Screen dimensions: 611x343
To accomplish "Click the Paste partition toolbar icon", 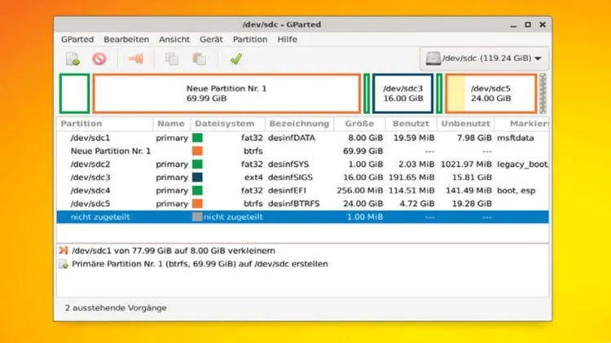I will [199, 59].
